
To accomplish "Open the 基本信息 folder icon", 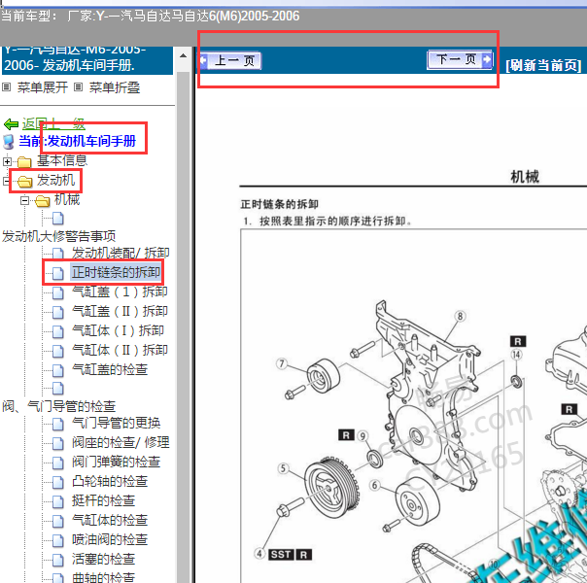I will pyautogui.click(x=24, y=161).
